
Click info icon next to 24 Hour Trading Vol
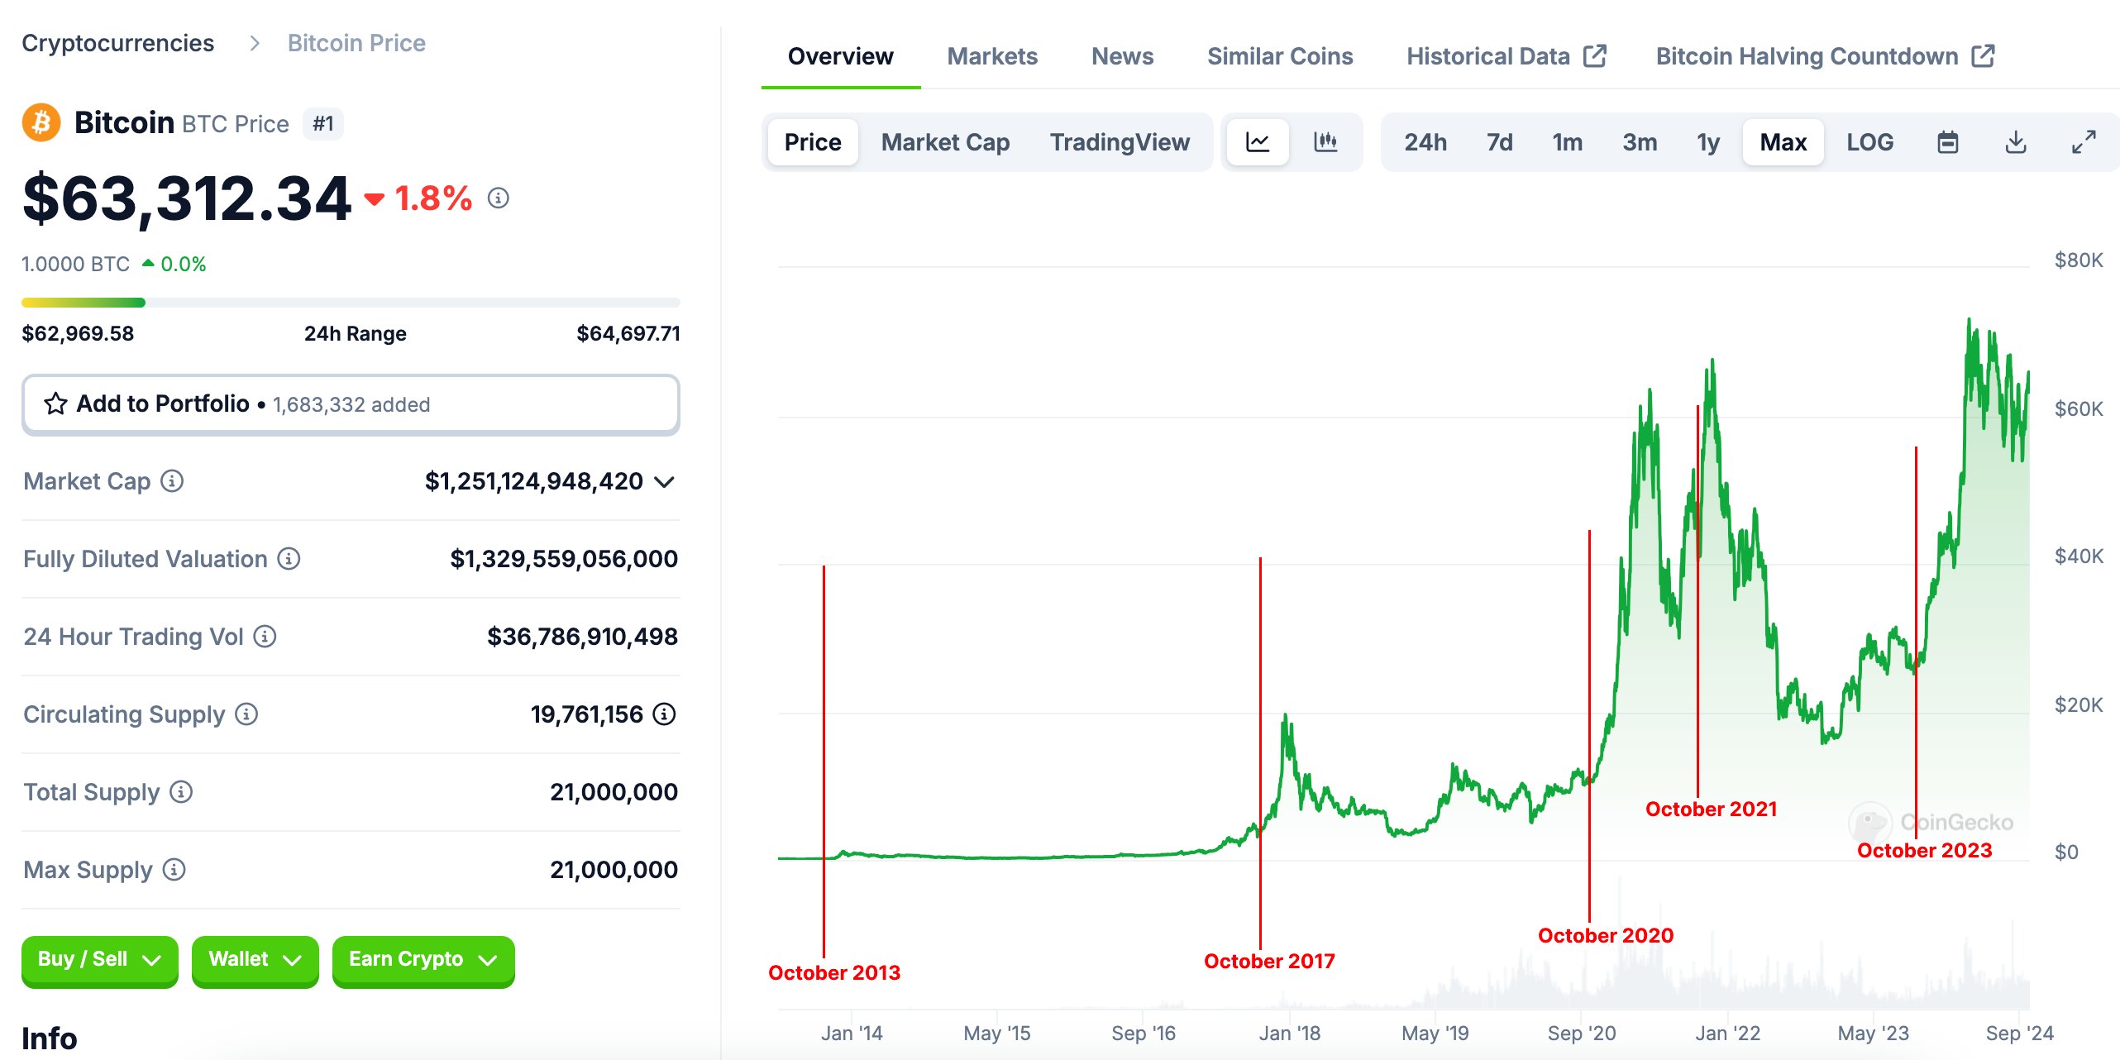(265, 637)
